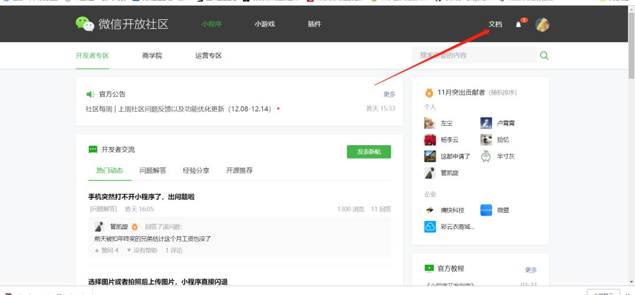Click the medal badge beside 管凯旋
The height and width of the screenshot is (295, 635).
(x=135, y=227)
